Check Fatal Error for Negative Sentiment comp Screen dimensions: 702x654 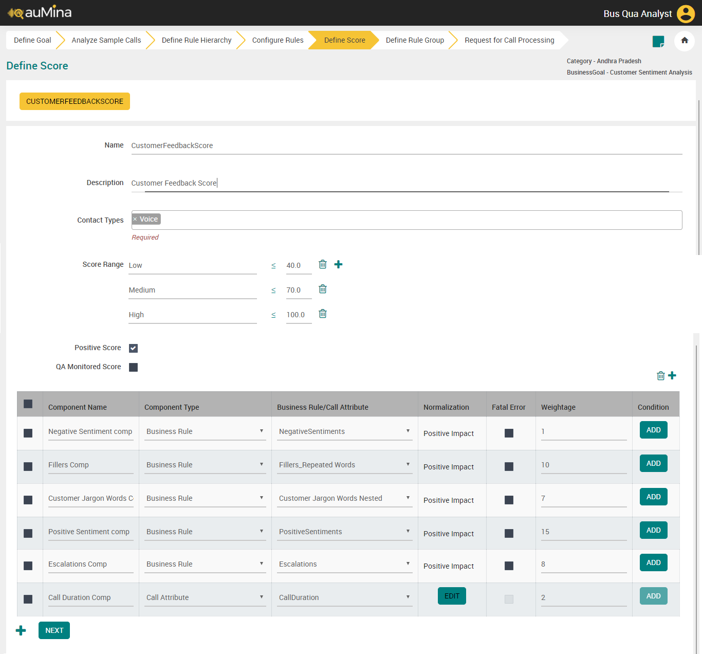click(x=509, y=433)
